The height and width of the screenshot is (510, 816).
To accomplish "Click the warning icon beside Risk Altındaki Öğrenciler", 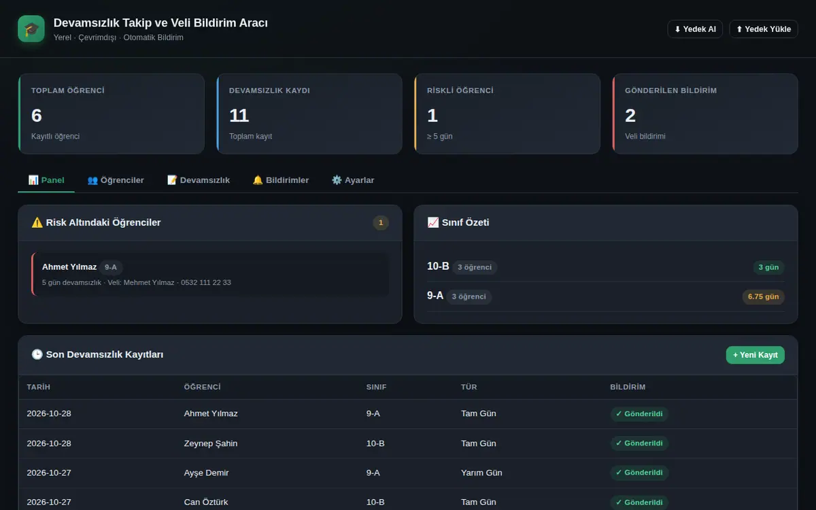I will point(37,222).
